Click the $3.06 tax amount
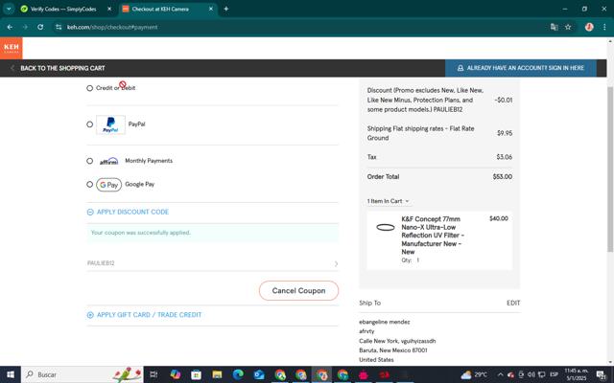Image resolution: width=614 pixels, height=383 pixels. [x=505, y=157]
